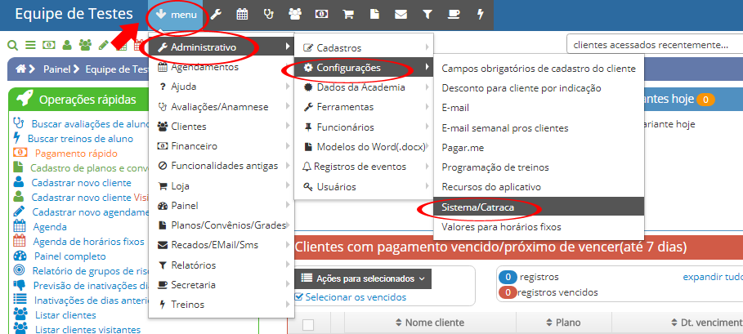Image resolution: width=743 pixels, height=334 pixels.
Task: Click the coffee cup icon in toolbar
Action: [453, 15]
